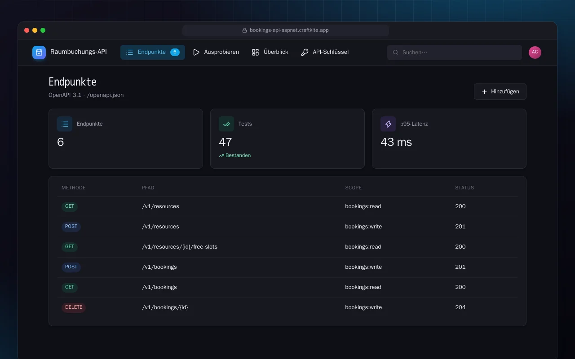Click the list icon in Endpunkte stat card
This screenshot has height=359, width=575.
65,124
